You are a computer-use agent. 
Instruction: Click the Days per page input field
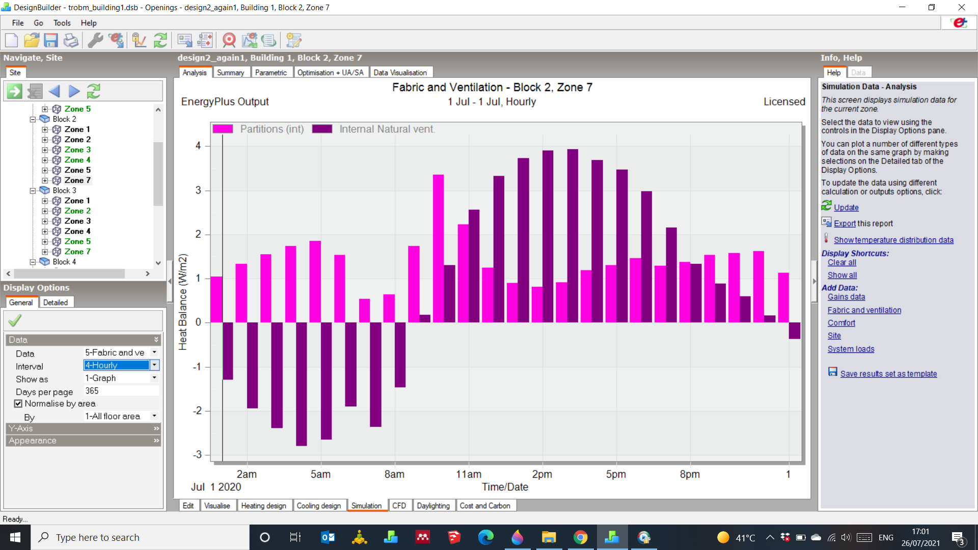121,391
